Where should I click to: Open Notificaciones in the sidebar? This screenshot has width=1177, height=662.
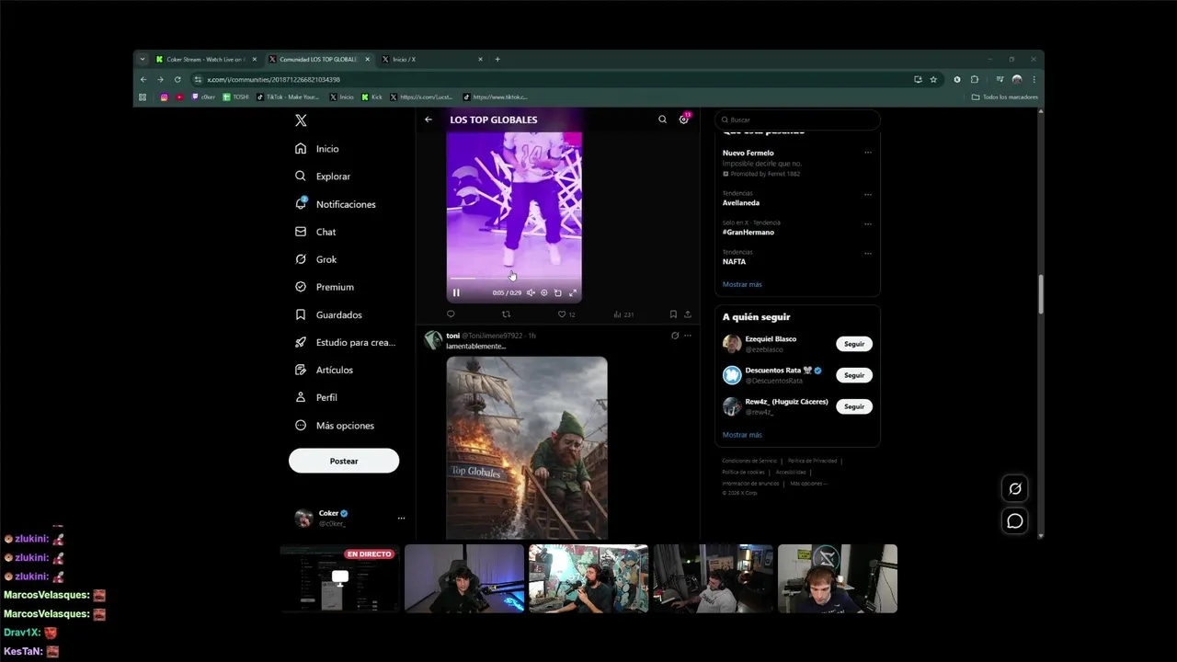coord(336,204)
